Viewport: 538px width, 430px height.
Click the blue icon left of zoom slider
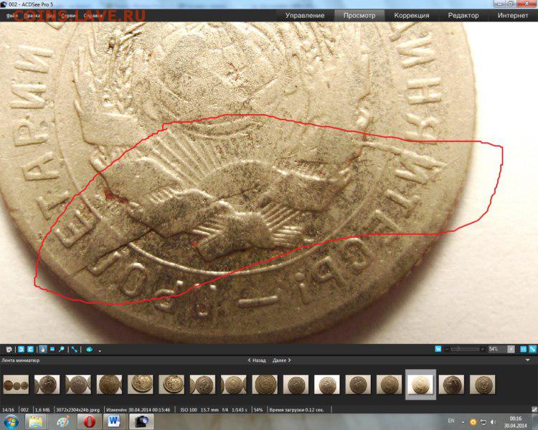pyautogui.click(x=438, y=349)
